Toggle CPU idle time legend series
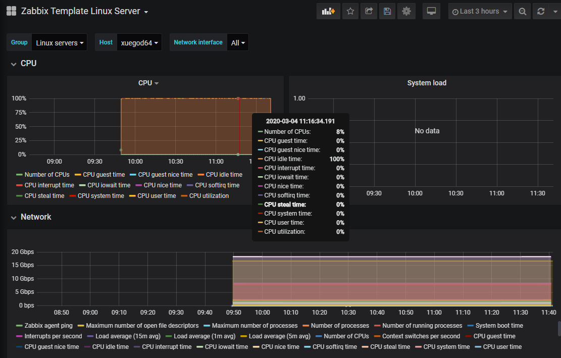The image size is (561, 358). point(224,175)
